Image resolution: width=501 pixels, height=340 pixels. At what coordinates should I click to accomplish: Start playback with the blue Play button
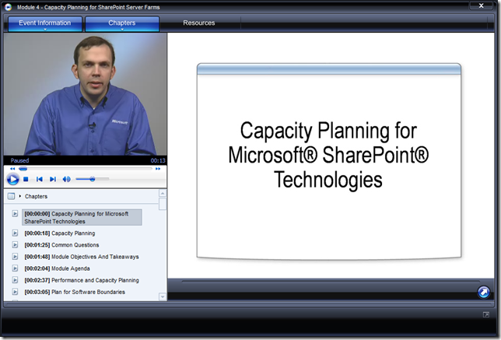point(12,179)
